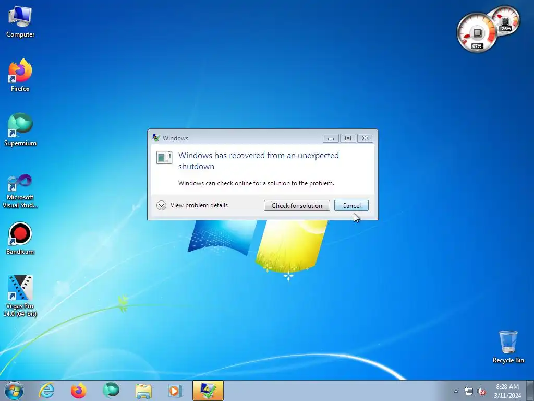Open Windows Explorer folder in taskbar
Image resolution: width=534 pixels, height=401 pixels.
click(143, 391)
